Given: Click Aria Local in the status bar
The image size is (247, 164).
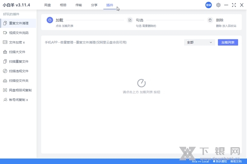Looking at the screenshot, I should (x=200, y=162).
